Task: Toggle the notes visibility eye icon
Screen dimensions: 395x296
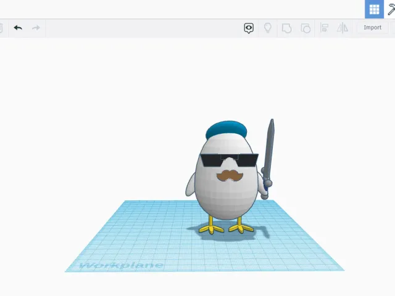Action: pos(249,28)
